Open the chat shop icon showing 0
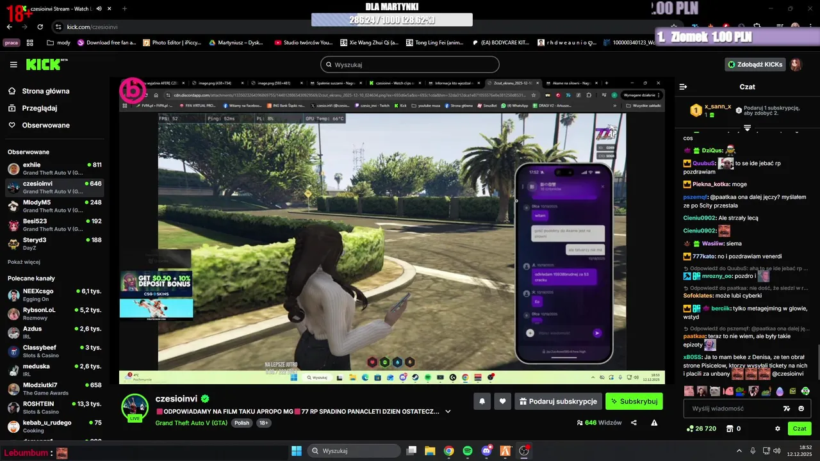 click(x=734, y=428)
